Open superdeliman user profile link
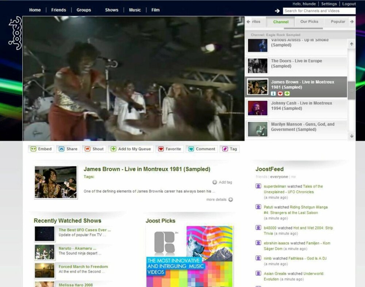365x287 pixels. (275, 186)
